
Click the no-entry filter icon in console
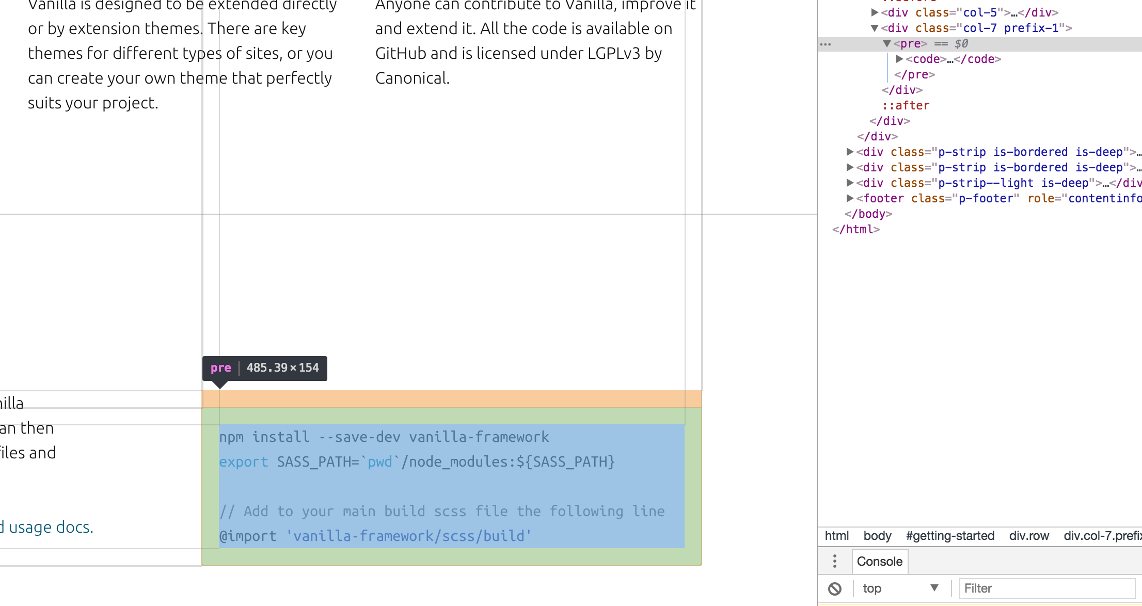click(835, 588)
